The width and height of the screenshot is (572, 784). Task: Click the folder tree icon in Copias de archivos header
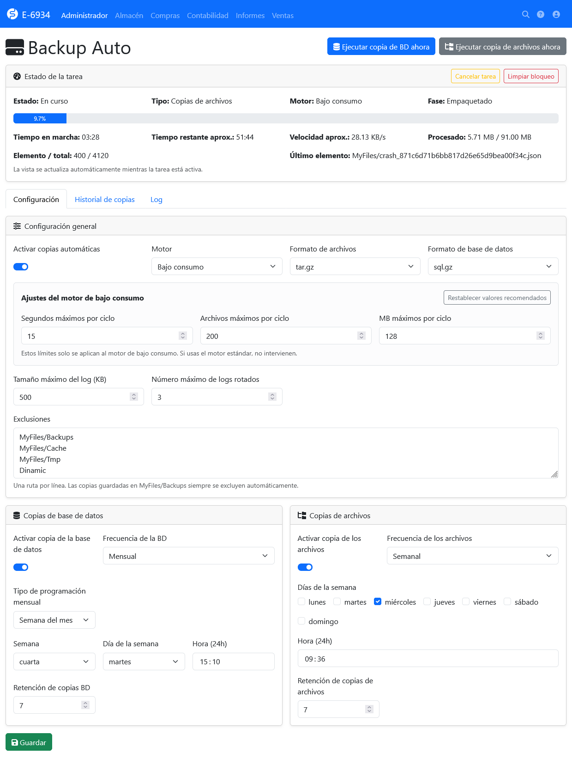coord(302,515)
